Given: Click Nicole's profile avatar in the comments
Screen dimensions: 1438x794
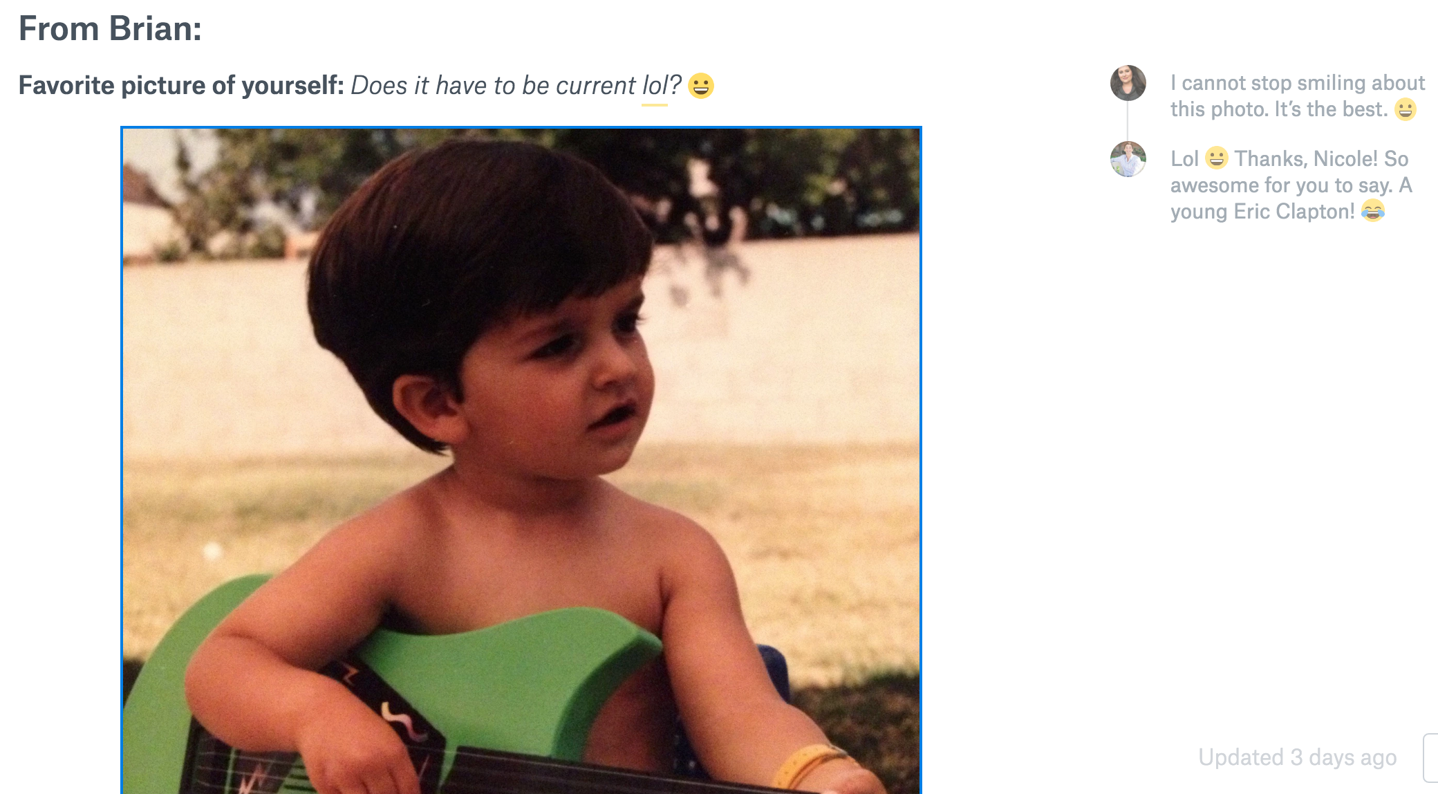Looking at the screenshot, I should tap(1128, 83).
